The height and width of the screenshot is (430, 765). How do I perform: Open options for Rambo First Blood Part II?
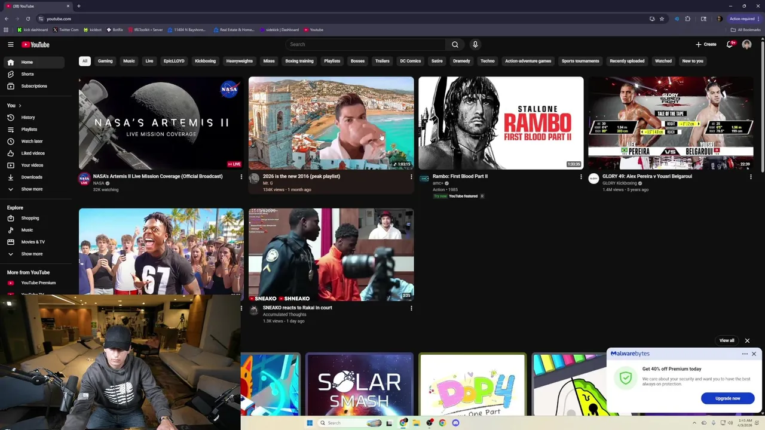pyautogui.click(x=581, y=177)
